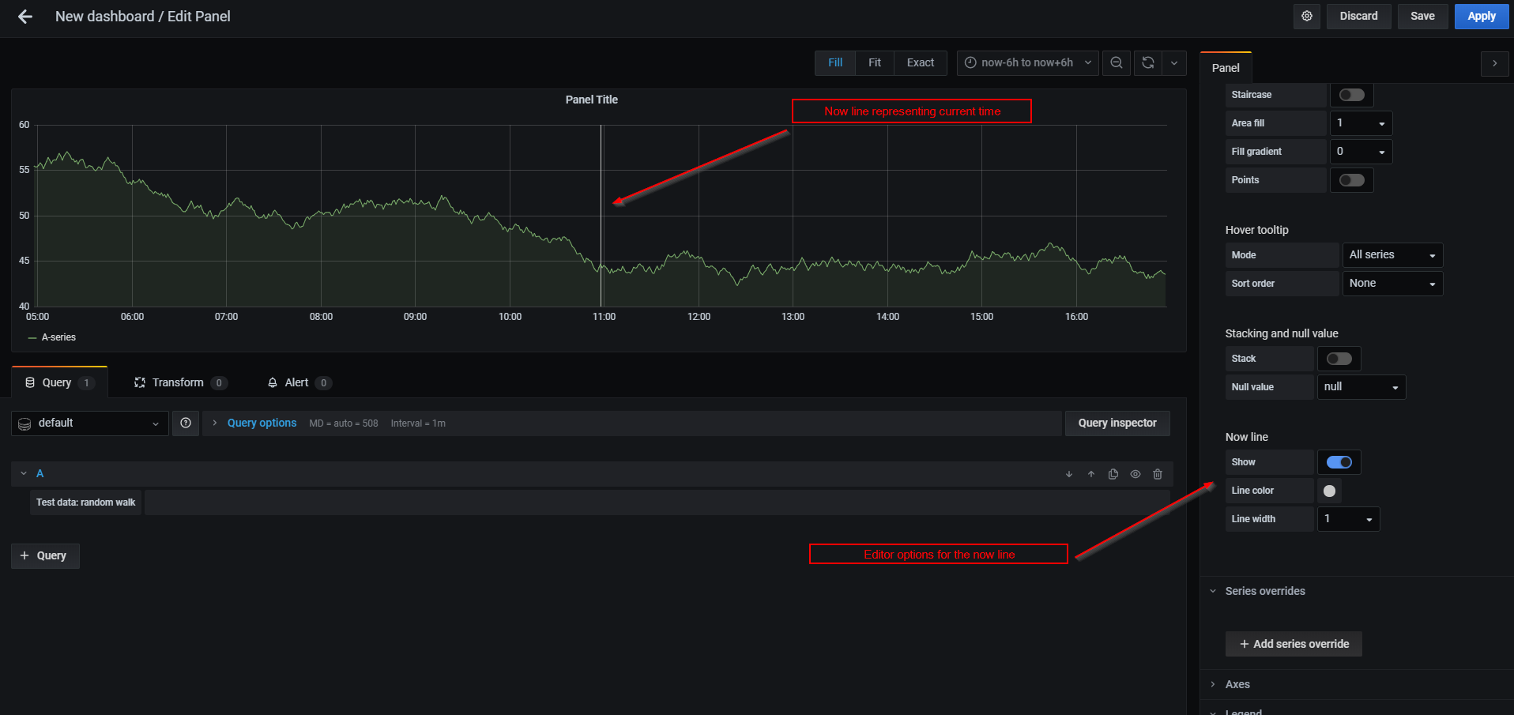1514x715 pixels.
Task: Click the refresh dashboard icon
Action: point(1147,62)
